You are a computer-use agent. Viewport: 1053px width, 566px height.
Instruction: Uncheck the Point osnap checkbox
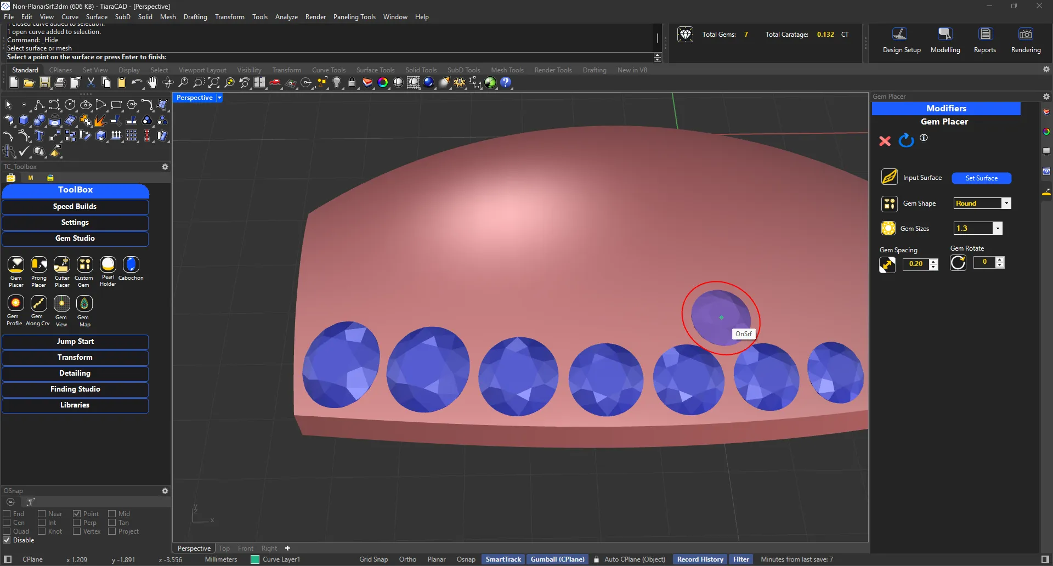point(77,514)
